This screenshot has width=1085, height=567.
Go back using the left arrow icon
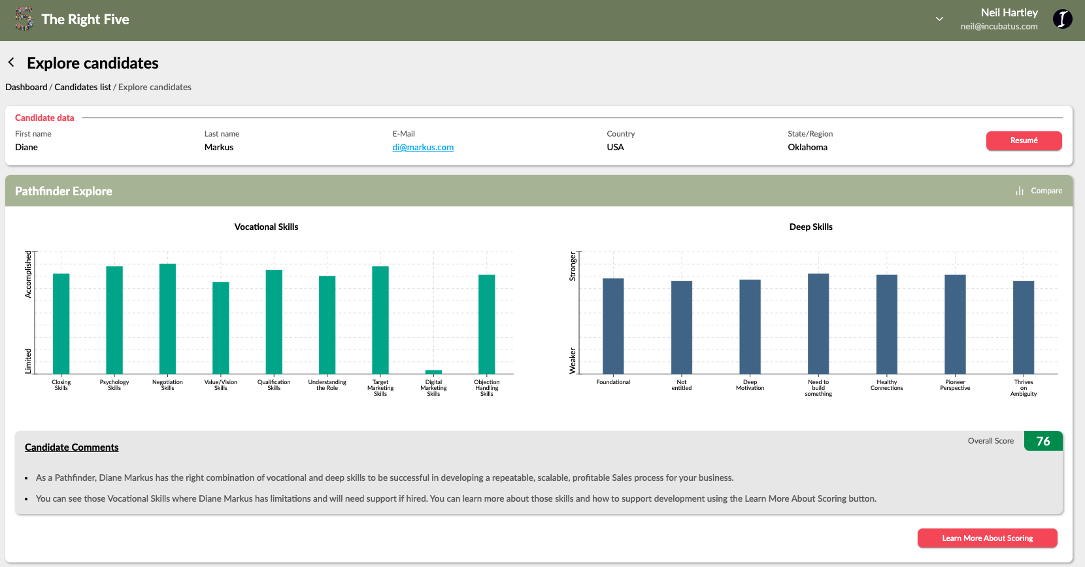(x=11, y=62)
